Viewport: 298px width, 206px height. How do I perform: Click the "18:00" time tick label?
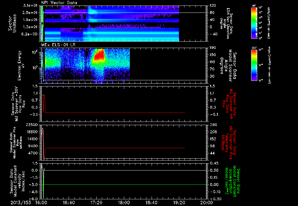point(124,203)
